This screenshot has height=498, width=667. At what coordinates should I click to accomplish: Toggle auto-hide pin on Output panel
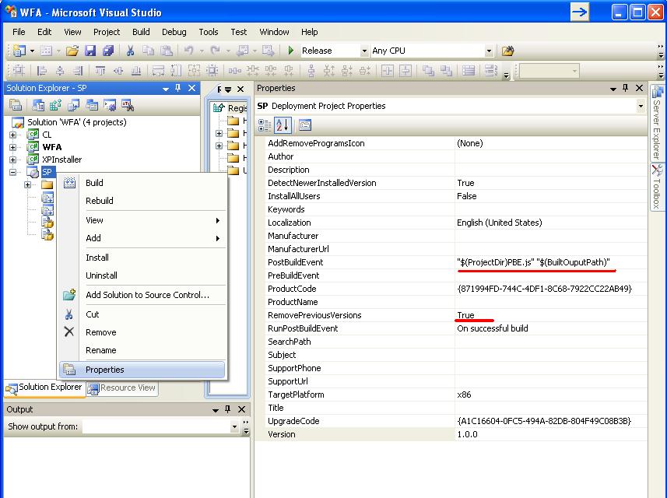coord(227,409)
